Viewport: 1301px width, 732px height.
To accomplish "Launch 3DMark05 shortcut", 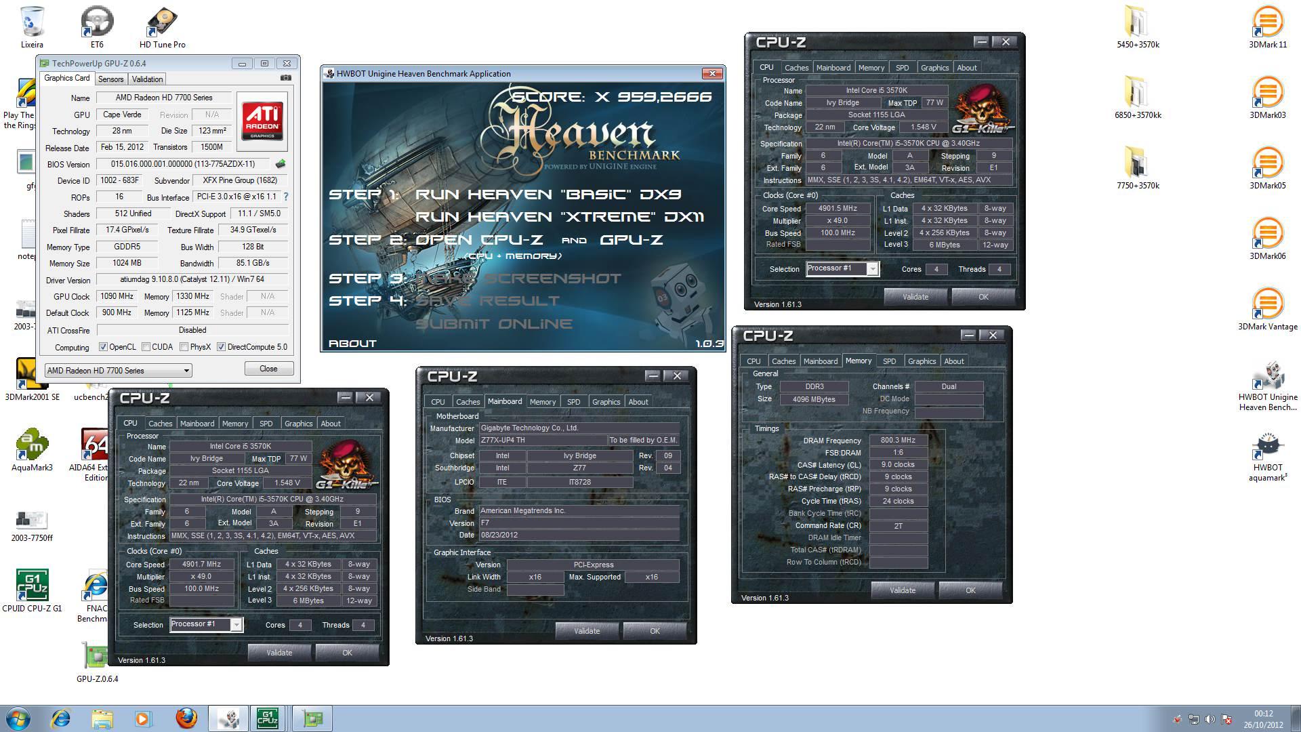I will [1268, 168].
